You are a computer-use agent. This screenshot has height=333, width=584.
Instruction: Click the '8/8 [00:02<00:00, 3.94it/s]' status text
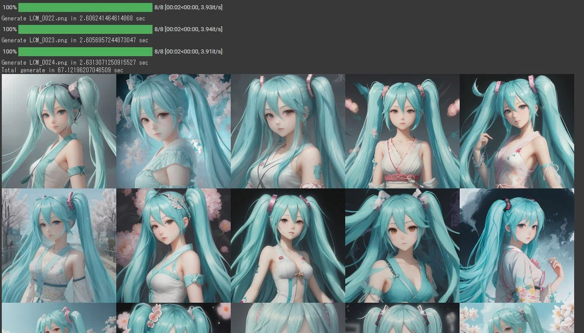(x=188, y=29)
